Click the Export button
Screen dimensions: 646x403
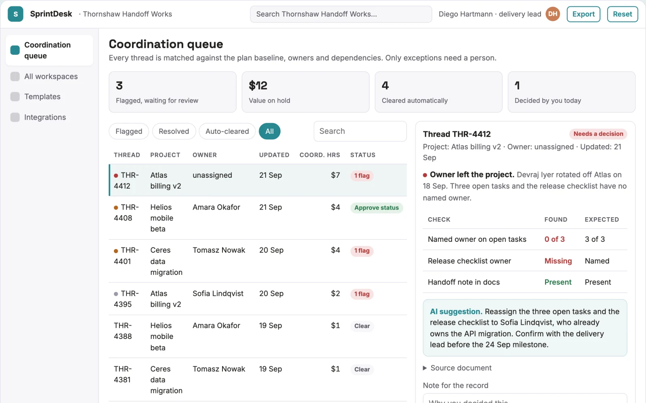[583, 14]
